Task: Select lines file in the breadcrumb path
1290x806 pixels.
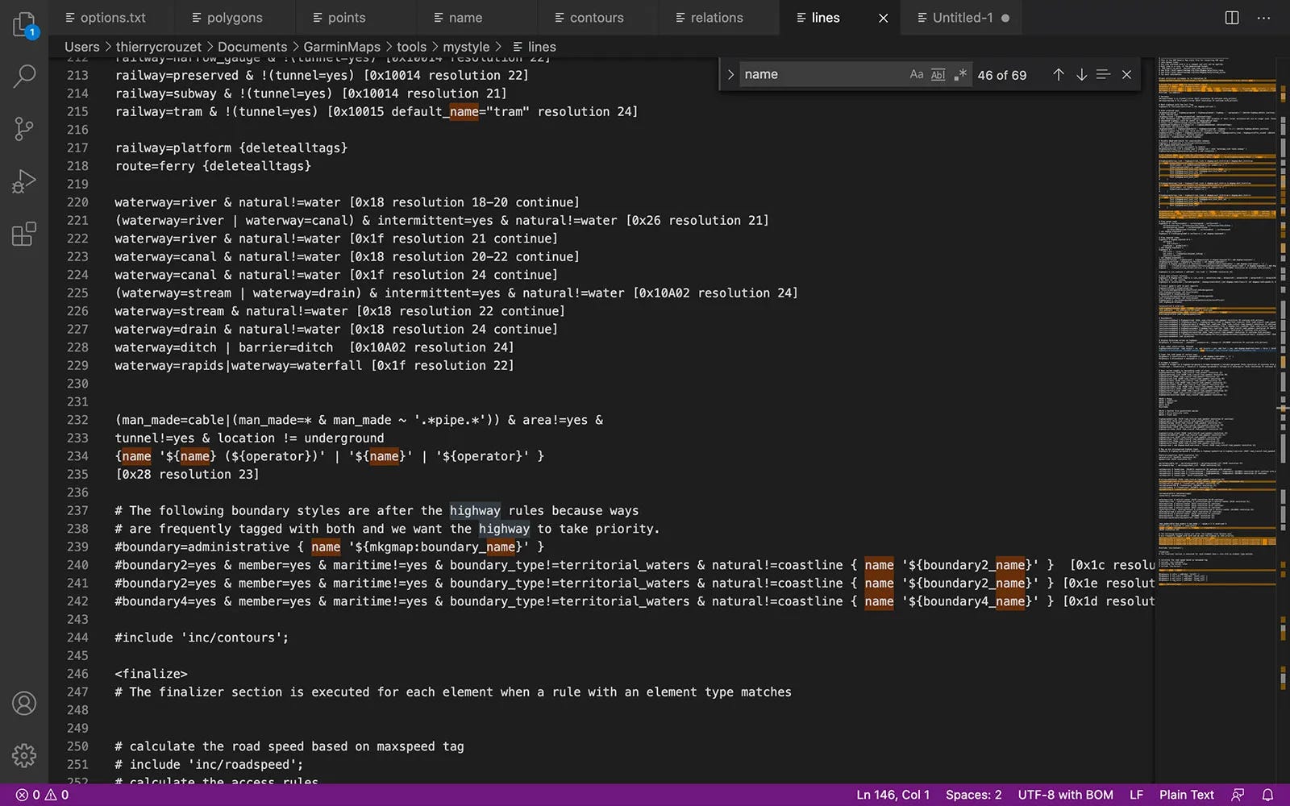Action: tap(535, 47)
